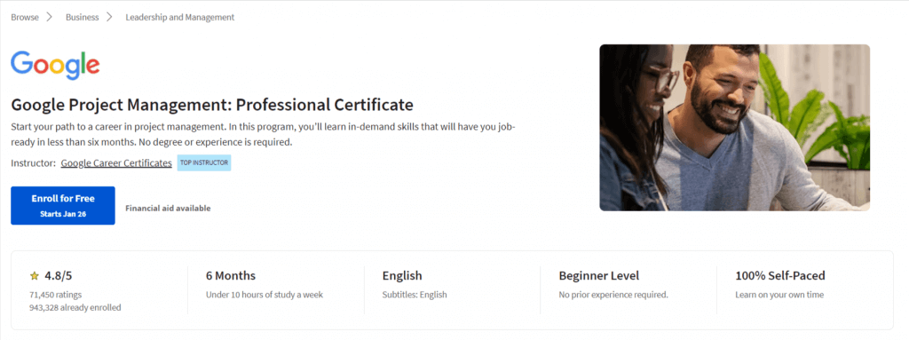The width and height of the screenshot is (909, 340).
Task: Select Financial aid available link
Action: point(168,209)
